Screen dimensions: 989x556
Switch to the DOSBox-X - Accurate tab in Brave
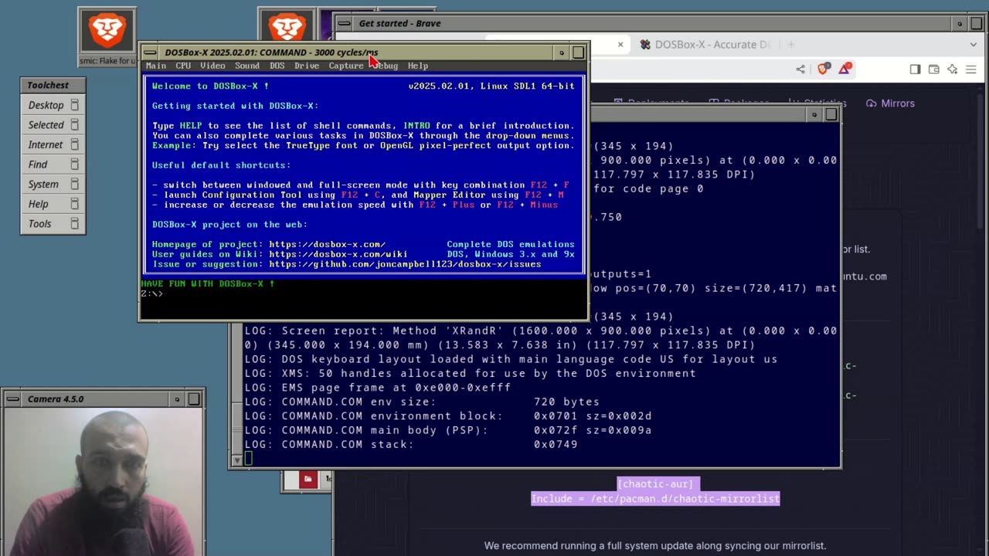point(703,45)
